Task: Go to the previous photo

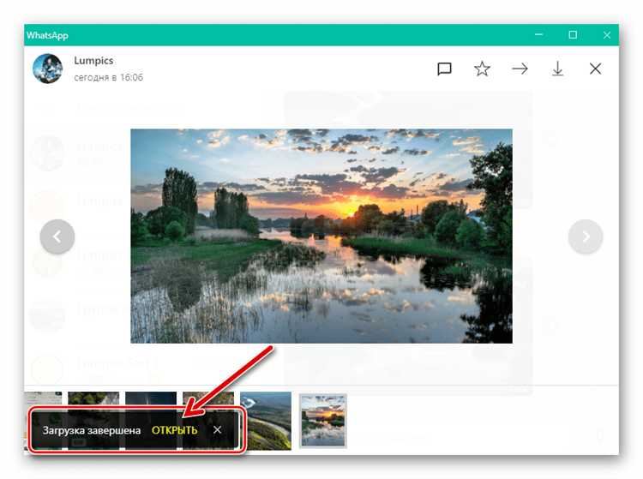Action: pos(57,237)
